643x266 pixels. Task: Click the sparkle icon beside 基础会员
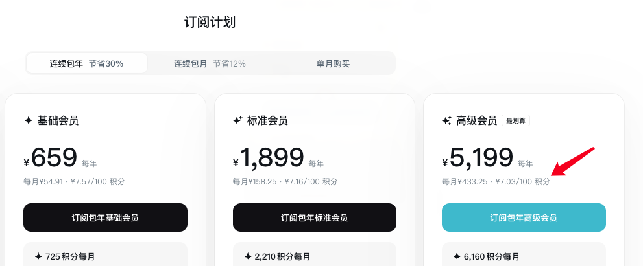tap(28, 120)
